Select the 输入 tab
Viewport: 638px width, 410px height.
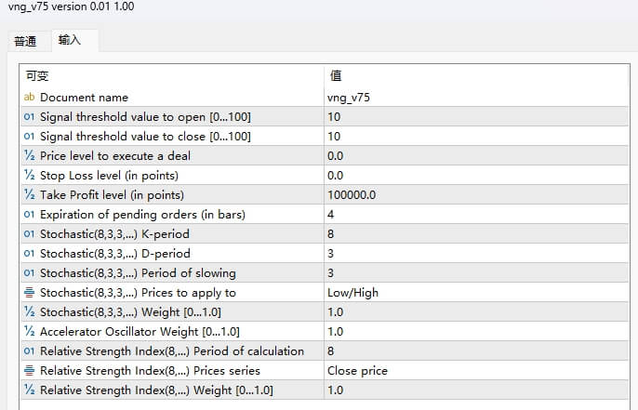click(70, 41)
